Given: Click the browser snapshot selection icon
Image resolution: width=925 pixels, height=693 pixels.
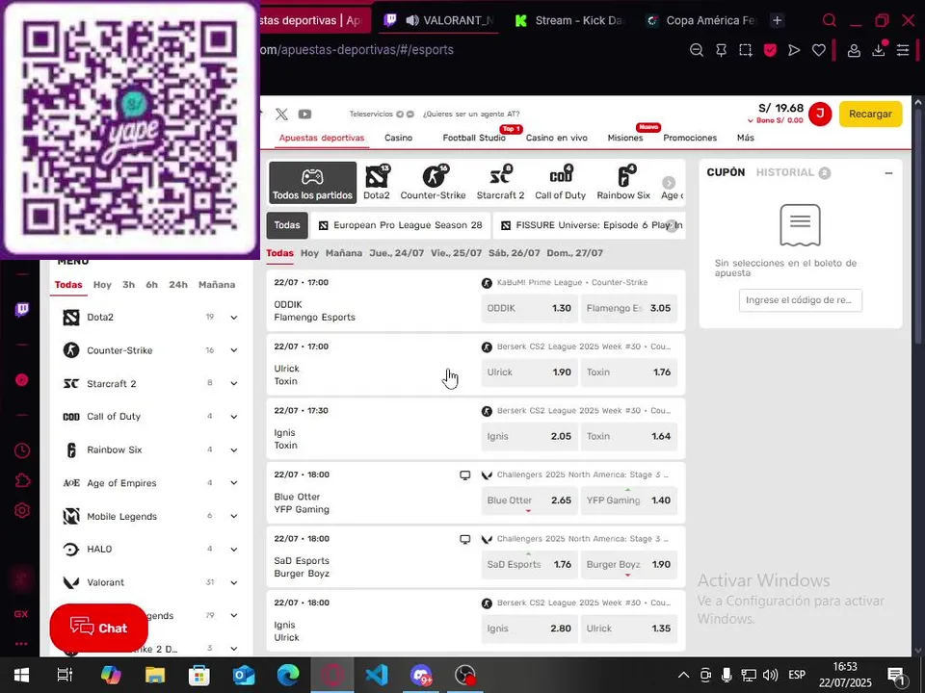Looking at the screenshot, I should tap(746, 50).
